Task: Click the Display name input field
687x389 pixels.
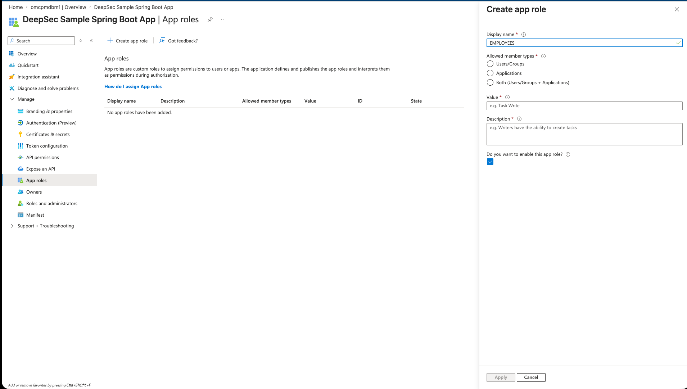Action: [x=584, y=43]
